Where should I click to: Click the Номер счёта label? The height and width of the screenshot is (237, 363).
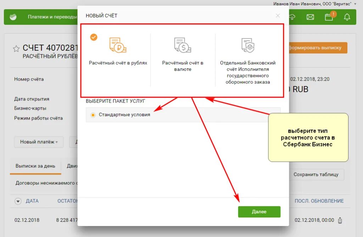point(29,79)
